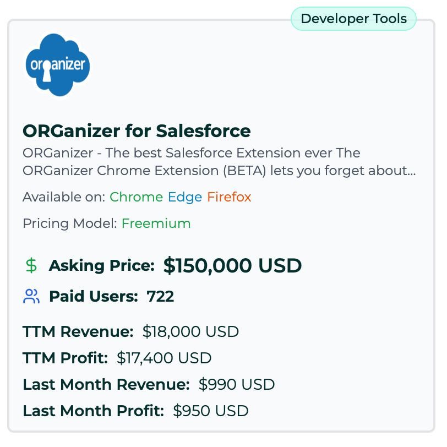This screenshot has height=447, width=447.
Task: Click the TTM Revenue $18,000 USD value
Action: click(190, 331)
